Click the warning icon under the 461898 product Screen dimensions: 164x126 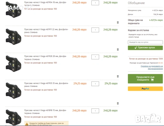point(27,124)
